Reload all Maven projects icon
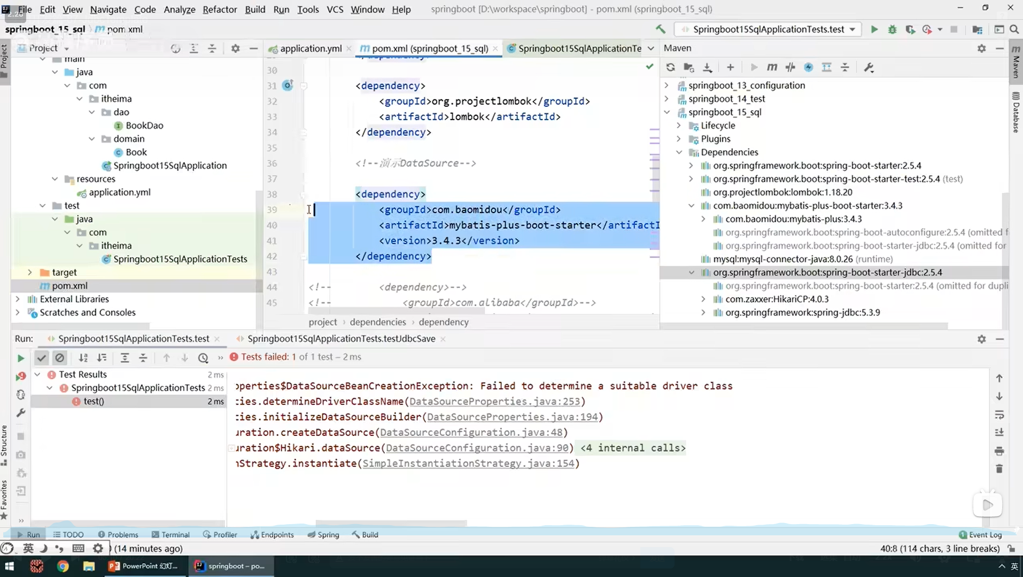 point(670,67)
